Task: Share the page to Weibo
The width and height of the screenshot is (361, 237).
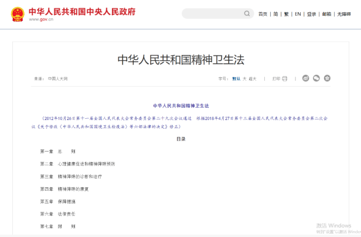Action: 305,78
